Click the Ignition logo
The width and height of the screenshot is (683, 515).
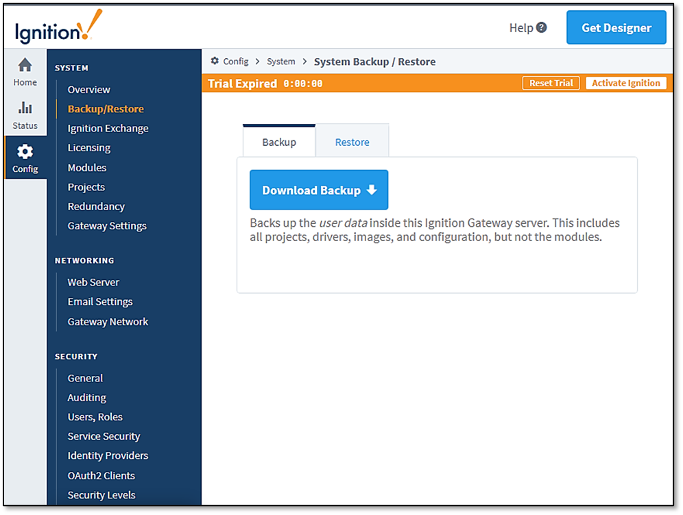click(x=58, y=27)
